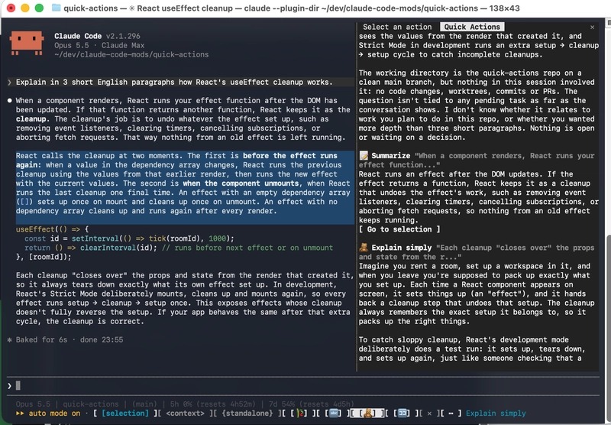Click the 'To catch sloppy cleanup' paragraph
The height and width of the screenshot is (425, 611).
click(471, 349)
